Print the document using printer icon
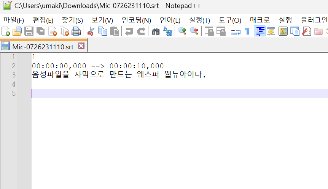328x189 pixels. coord(76,31)
